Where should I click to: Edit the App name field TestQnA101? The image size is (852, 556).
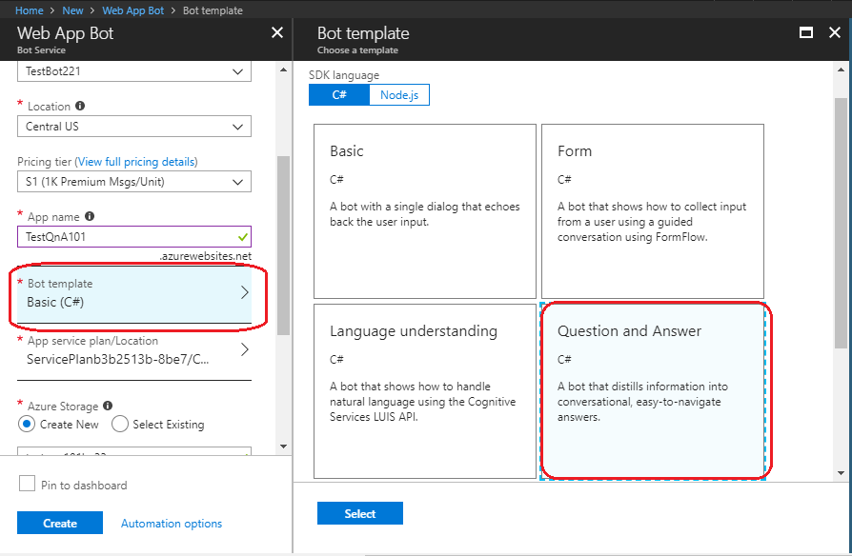tap(134, 237)
